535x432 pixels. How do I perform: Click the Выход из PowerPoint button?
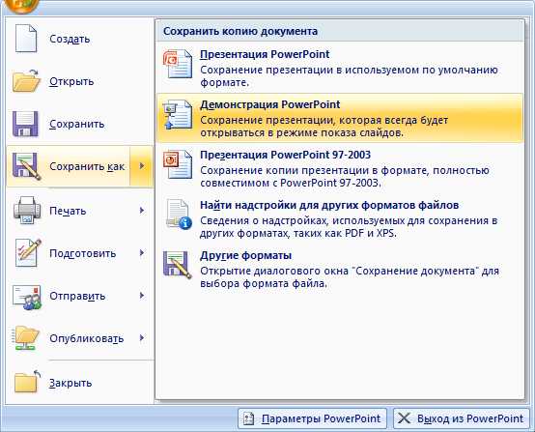tap(462, 418)
